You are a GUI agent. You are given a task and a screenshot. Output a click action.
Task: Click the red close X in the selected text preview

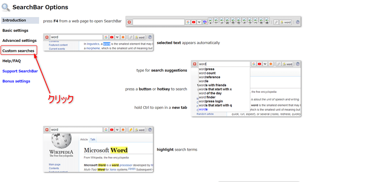(47, 37)
